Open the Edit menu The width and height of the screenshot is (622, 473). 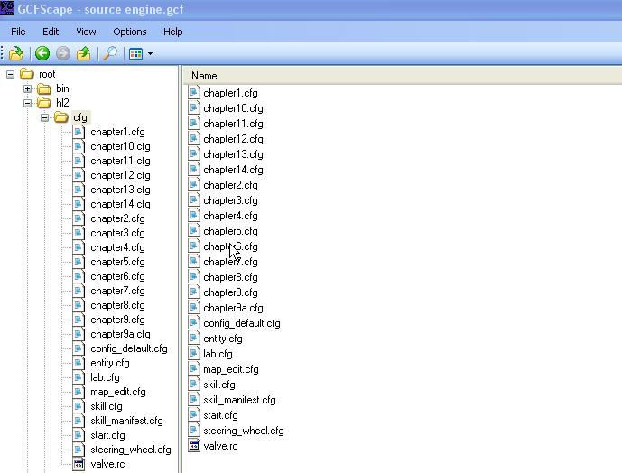(x=51, y=32)
